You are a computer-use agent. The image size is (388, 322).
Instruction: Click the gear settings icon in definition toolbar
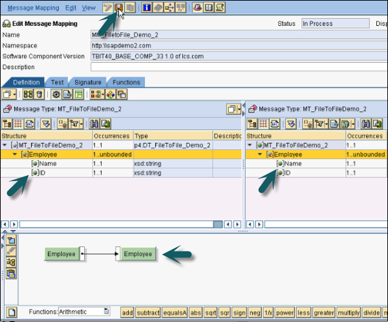coord(56,94)
